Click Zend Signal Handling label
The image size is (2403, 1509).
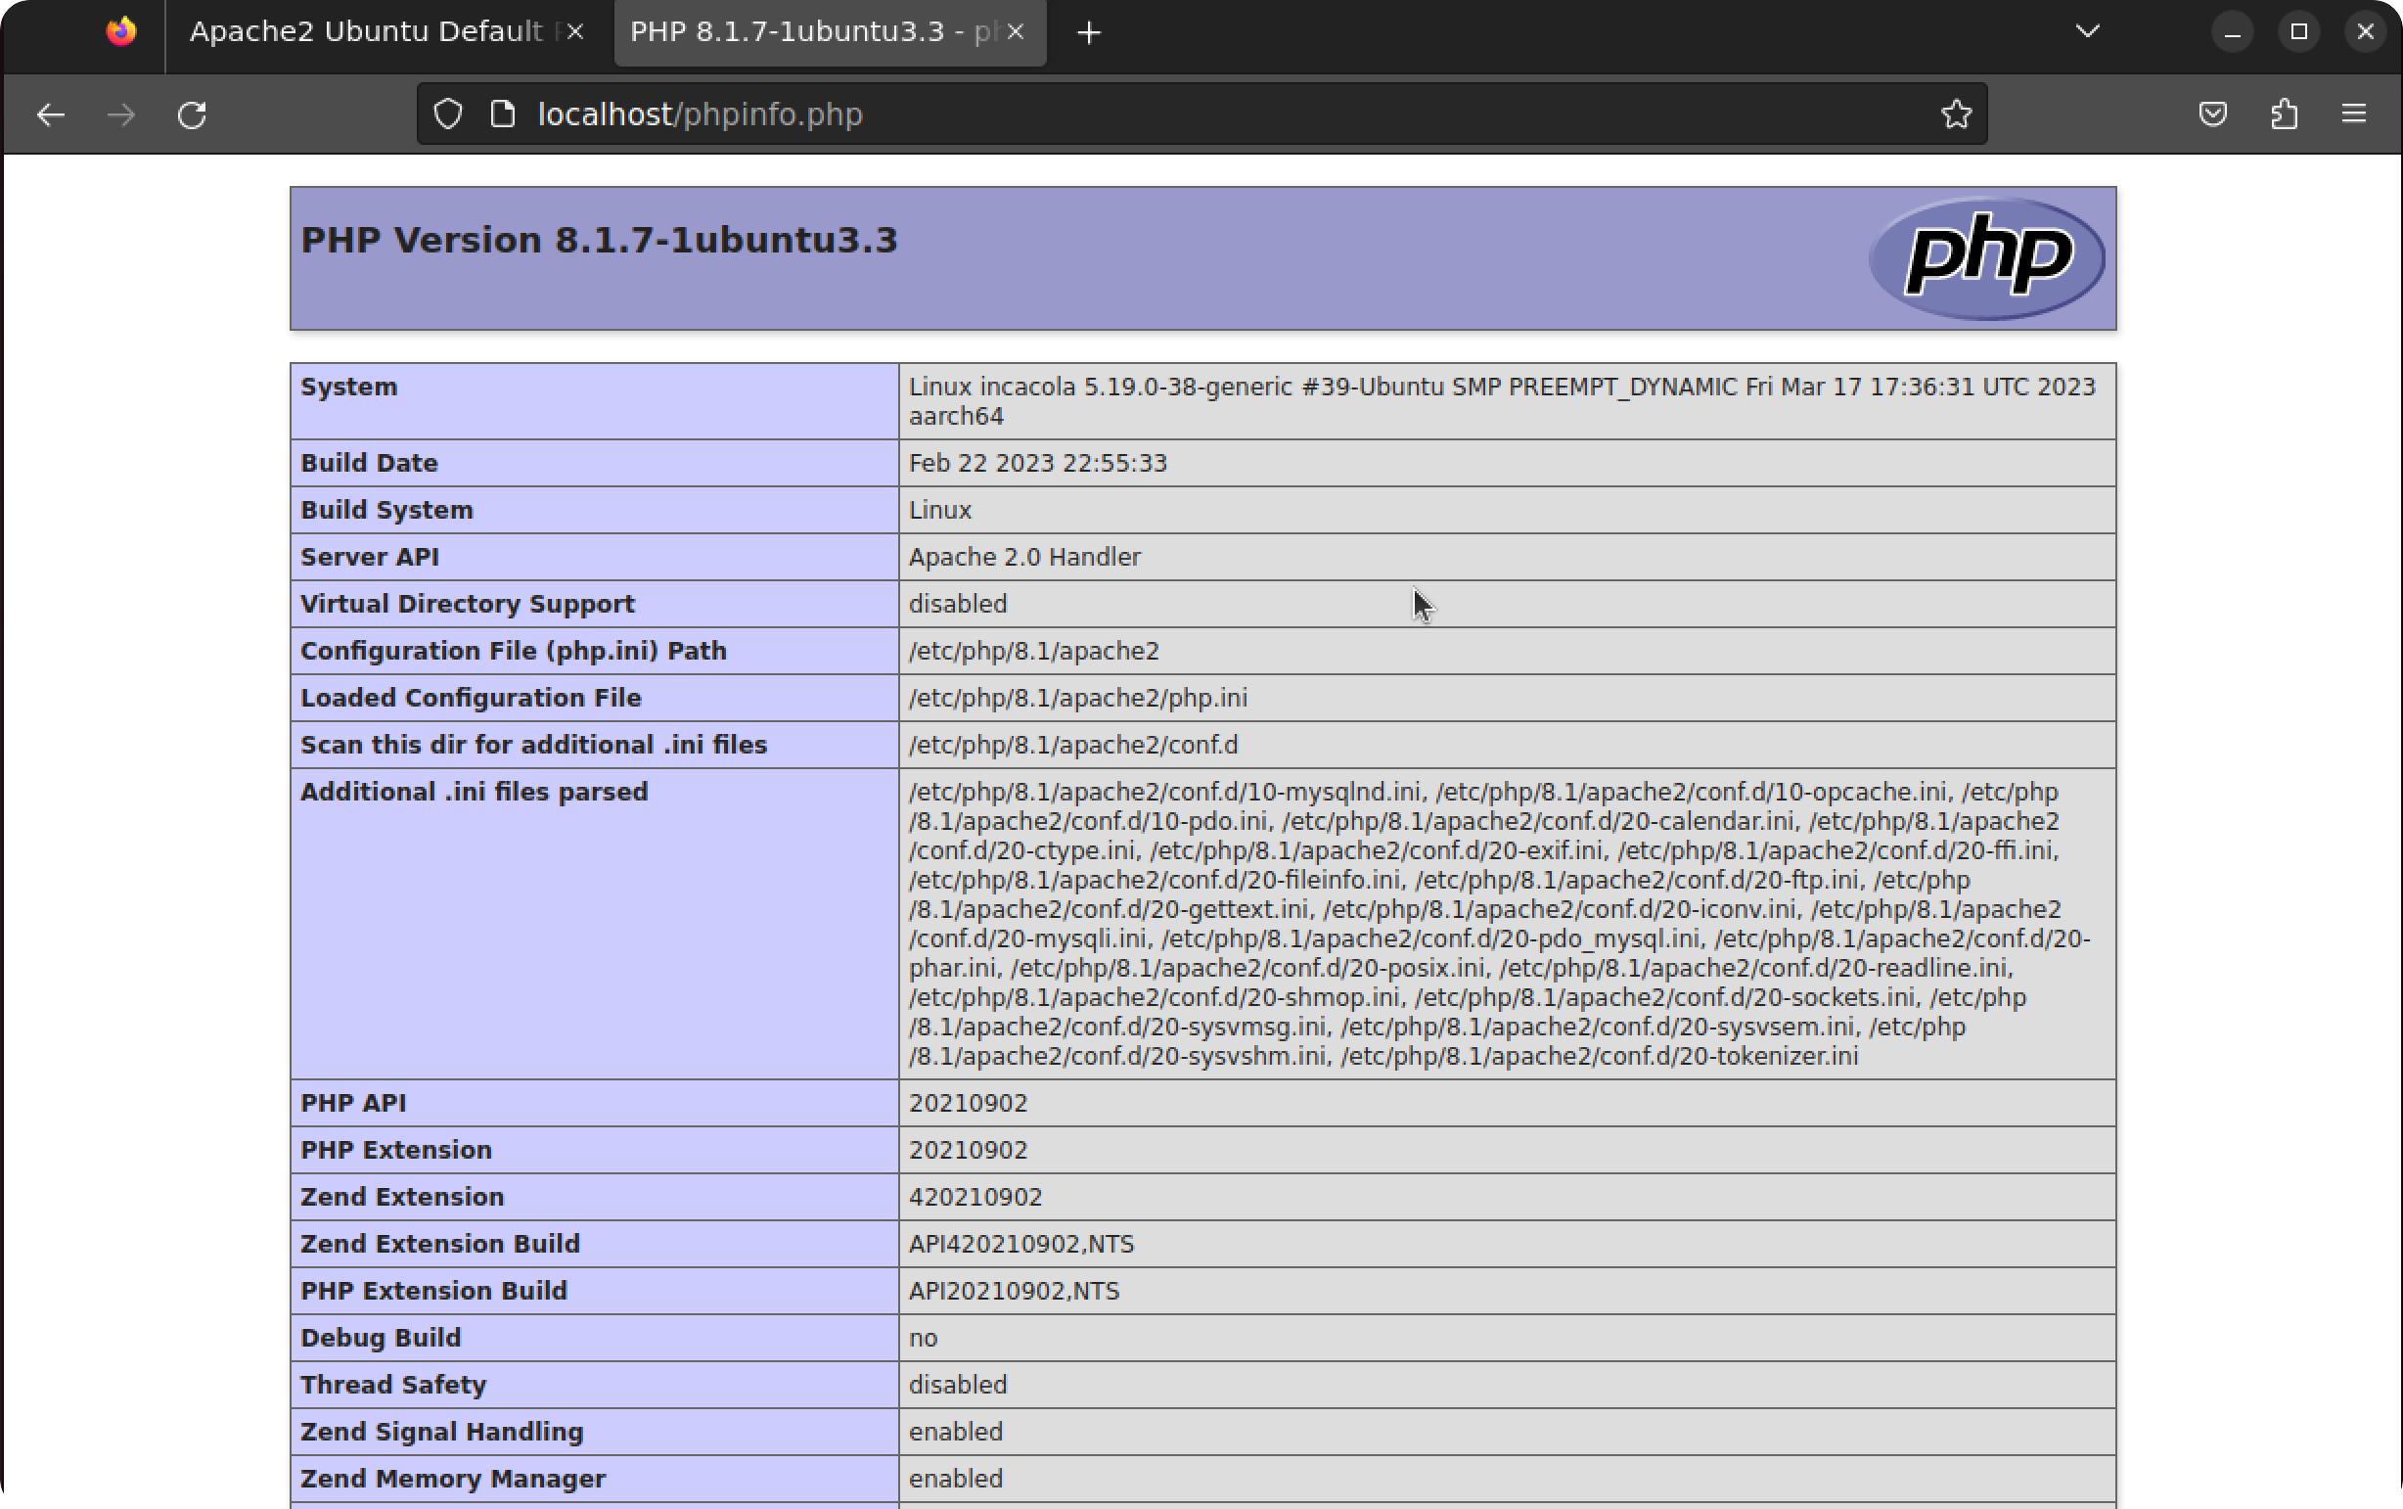point(442,1431)
